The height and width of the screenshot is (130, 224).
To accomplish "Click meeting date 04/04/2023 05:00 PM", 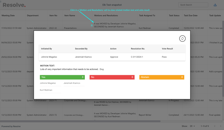I will (11, 42).
